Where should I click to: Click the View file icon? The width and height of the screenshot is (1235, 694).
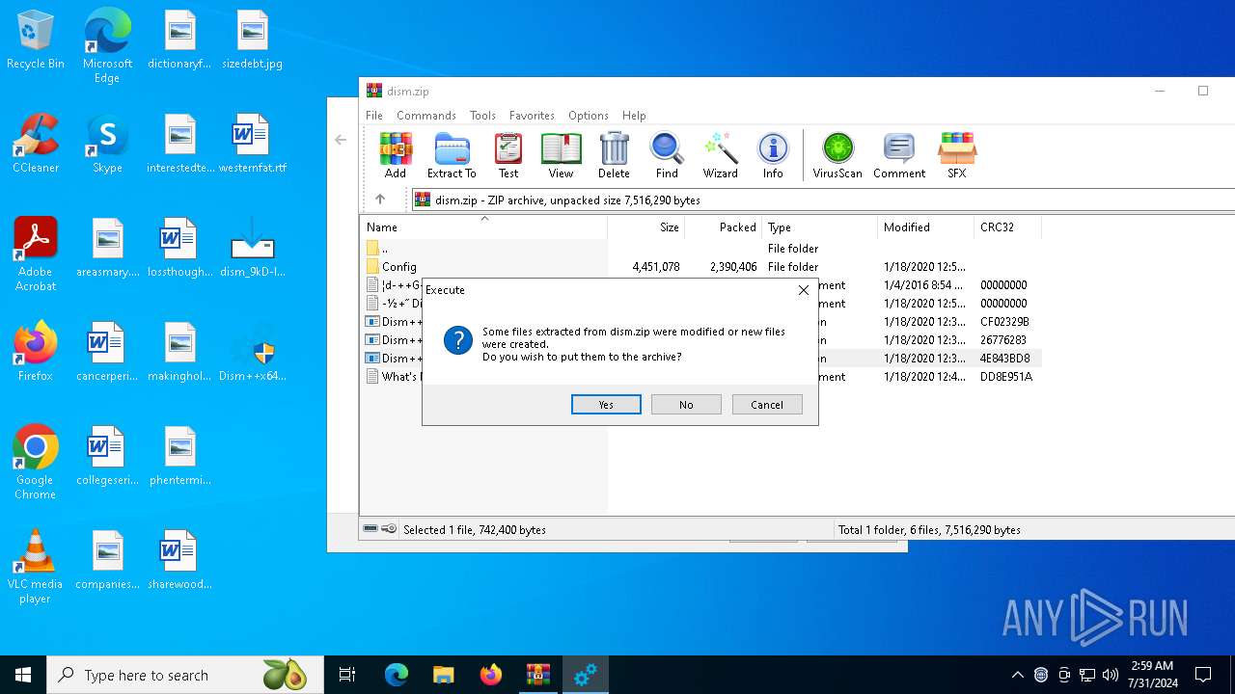click(561, 156)
